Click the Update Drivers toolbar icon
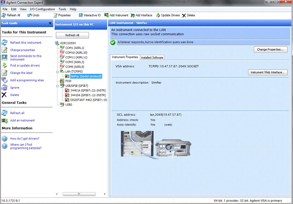This screenshot has height=204, width=293. tap(158, 15)
